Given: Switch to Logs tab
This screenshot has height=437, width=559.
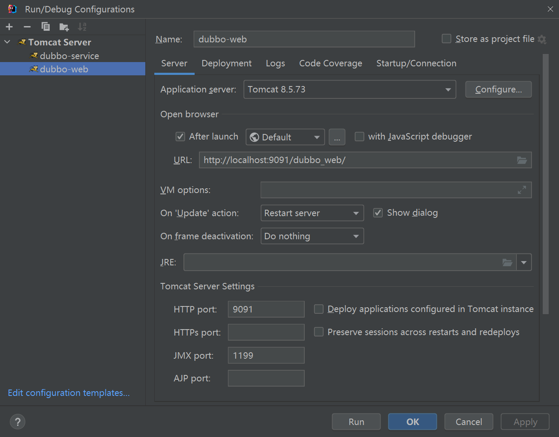Looking at the screenshot, I should [275, 63].
